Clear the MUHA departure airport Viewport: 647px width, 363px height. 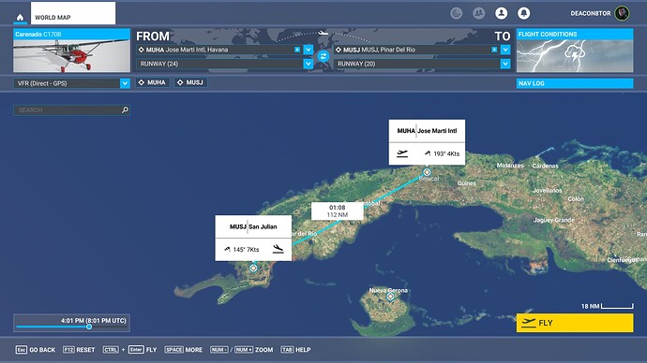coord(297,50)
